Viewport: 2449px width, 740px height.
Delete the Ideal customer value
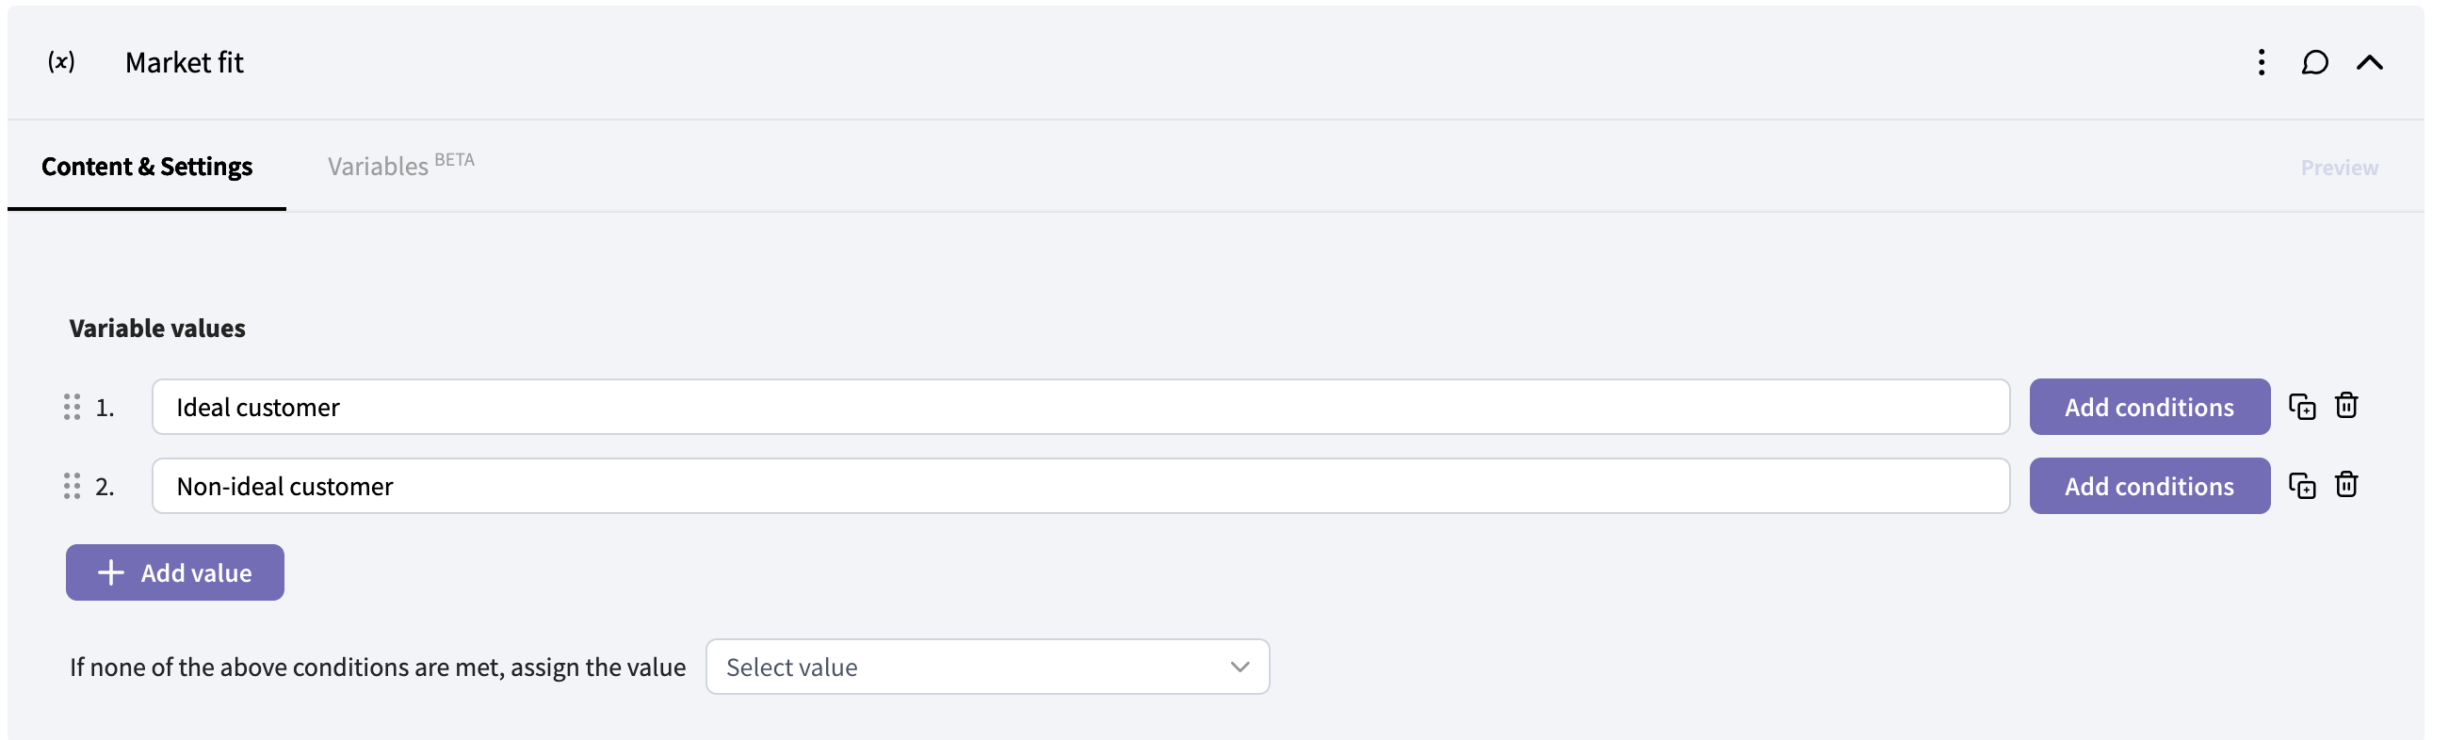point(2346,406)
